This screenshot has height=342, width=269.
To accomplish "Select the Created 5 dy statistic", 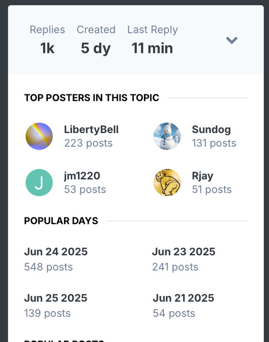I will point(96,40).
